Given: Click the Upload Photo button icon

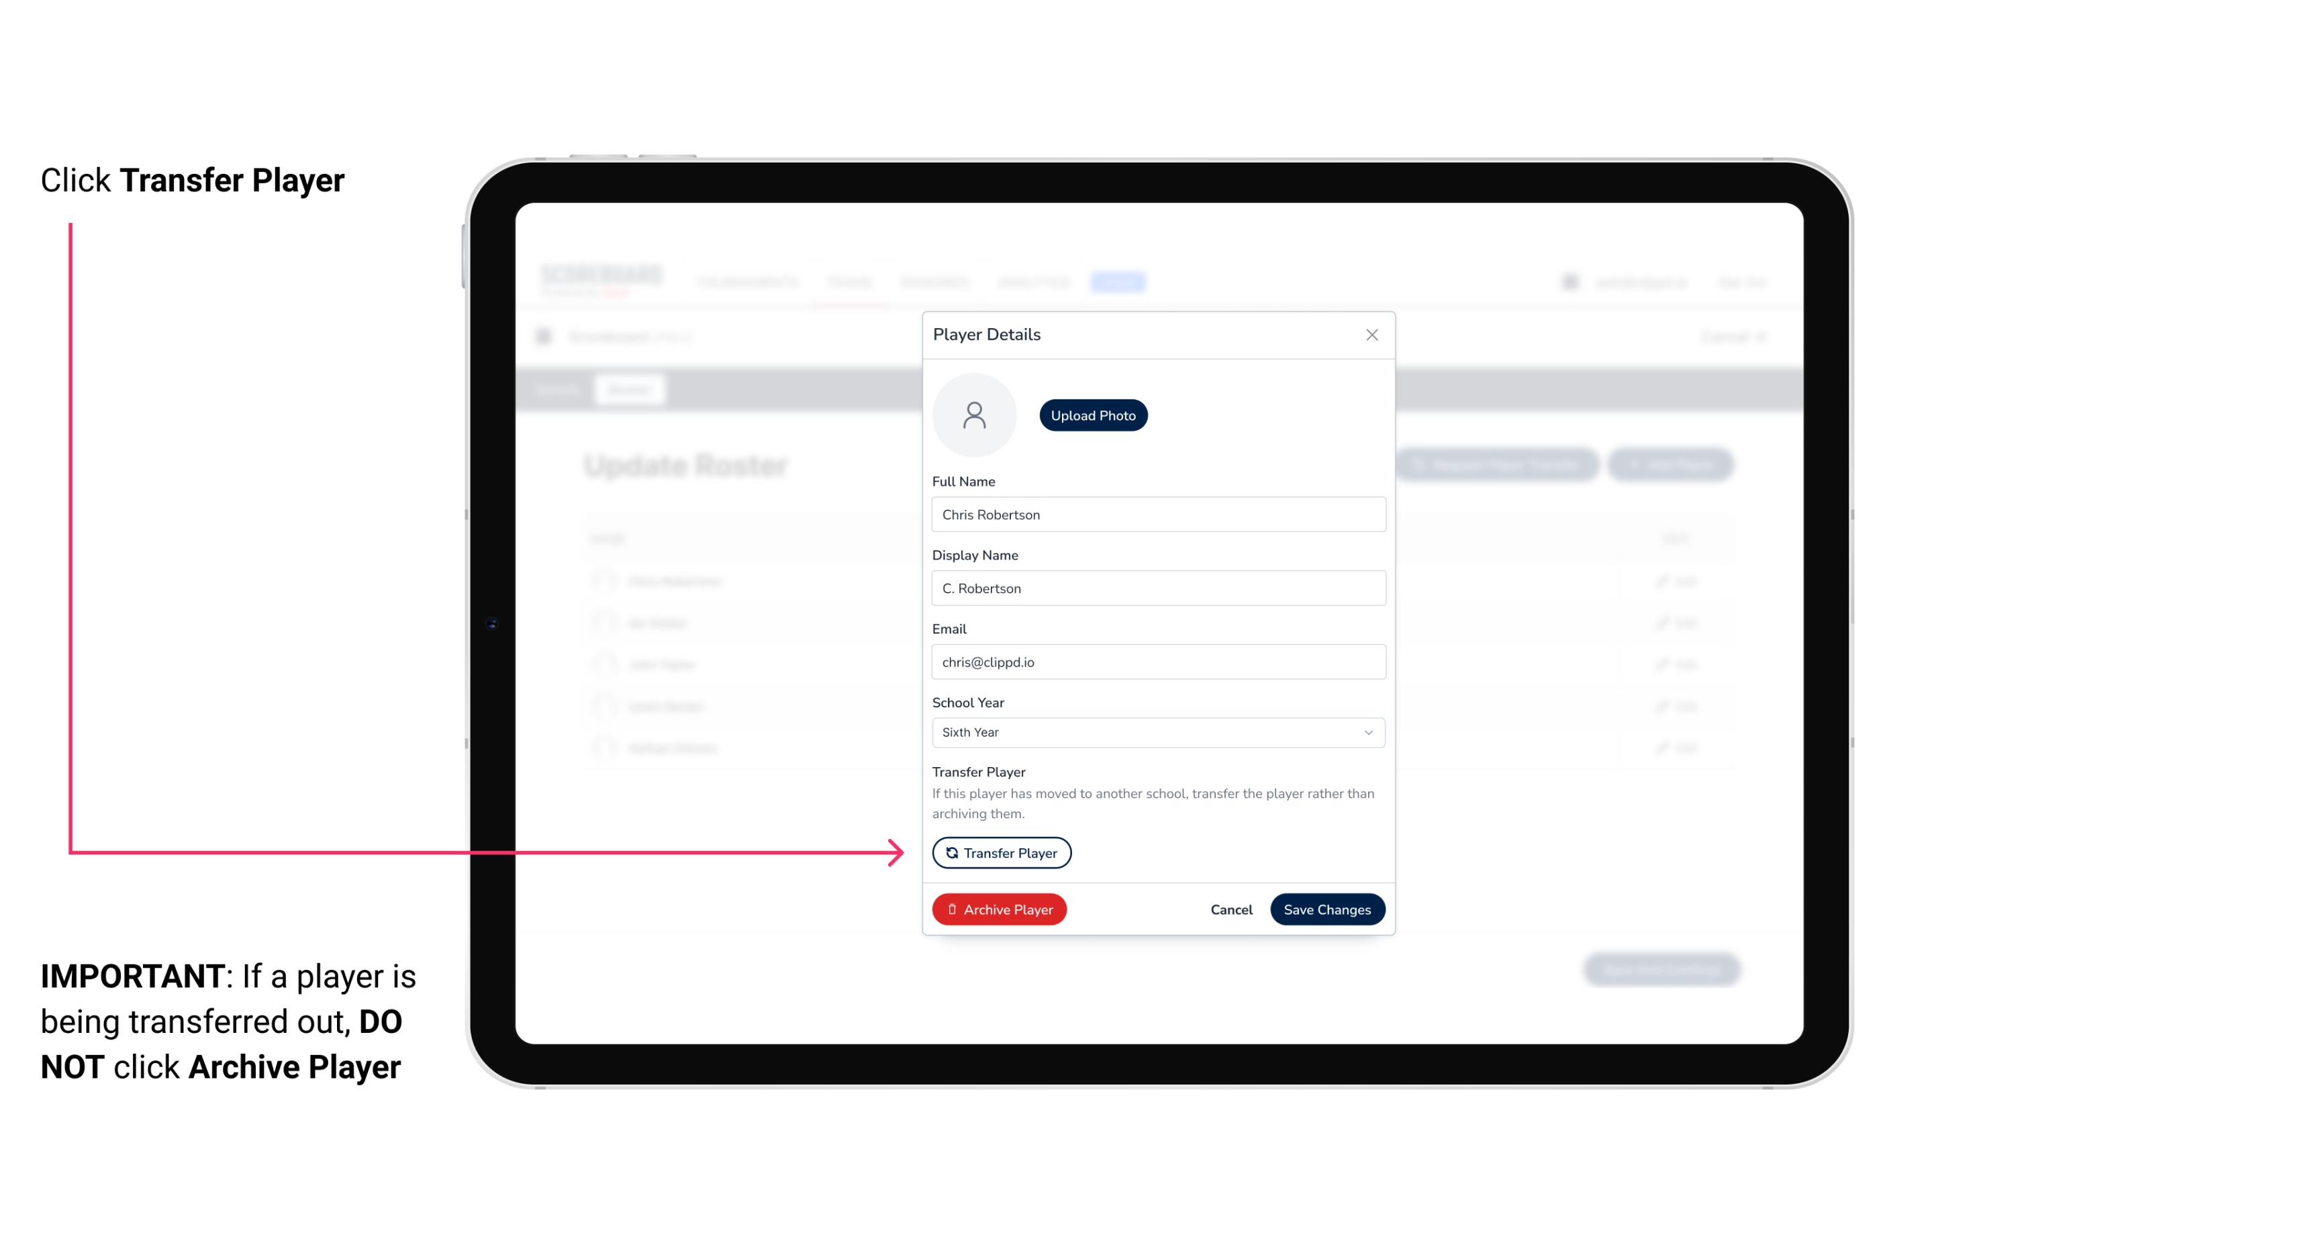Looking at the screenshot, I should 1094,415.
